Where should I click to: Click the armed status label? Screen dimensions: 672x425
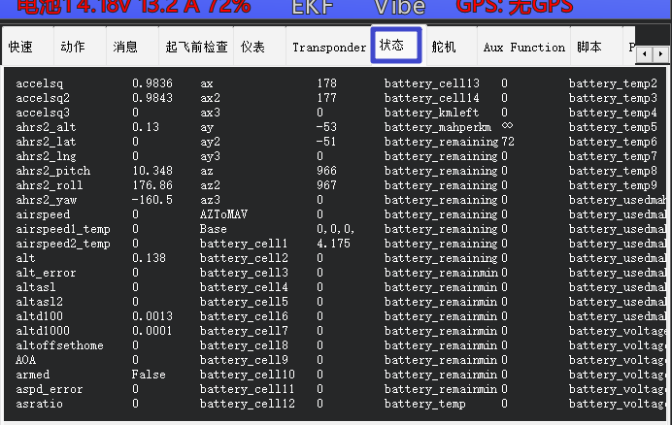[33, 375]
